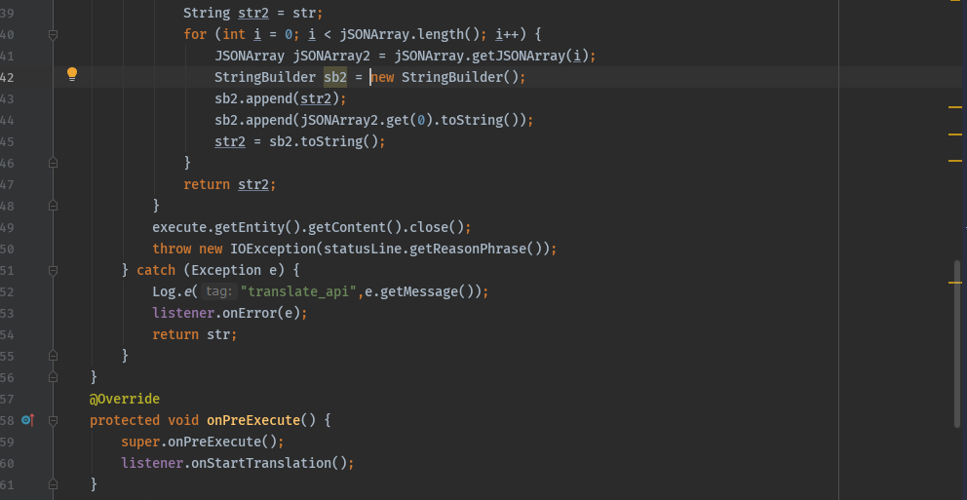Click the fold end marker on line 46
967x500 pixels.
point(53,163)
